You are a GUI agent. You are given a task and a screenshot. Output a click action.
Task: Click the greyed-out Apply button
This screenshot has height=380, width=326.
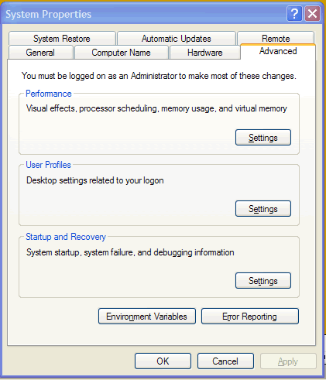pos(288,361)
